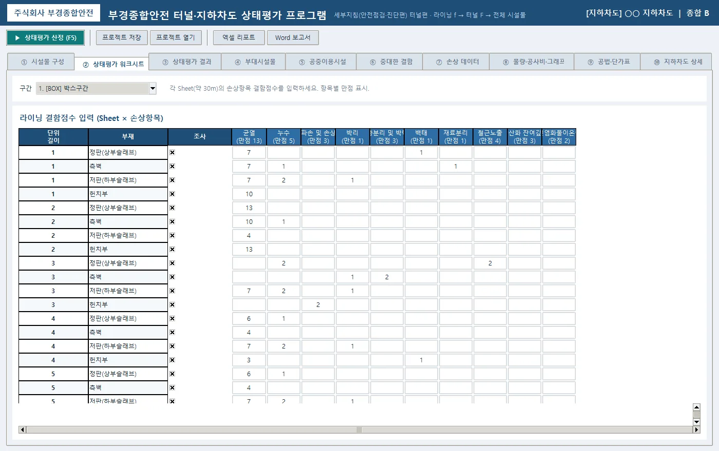The width and height of the screenshot is (719, 451).
Task: Click the horizontal scrollbar thumb
Action: coord(359,430)
